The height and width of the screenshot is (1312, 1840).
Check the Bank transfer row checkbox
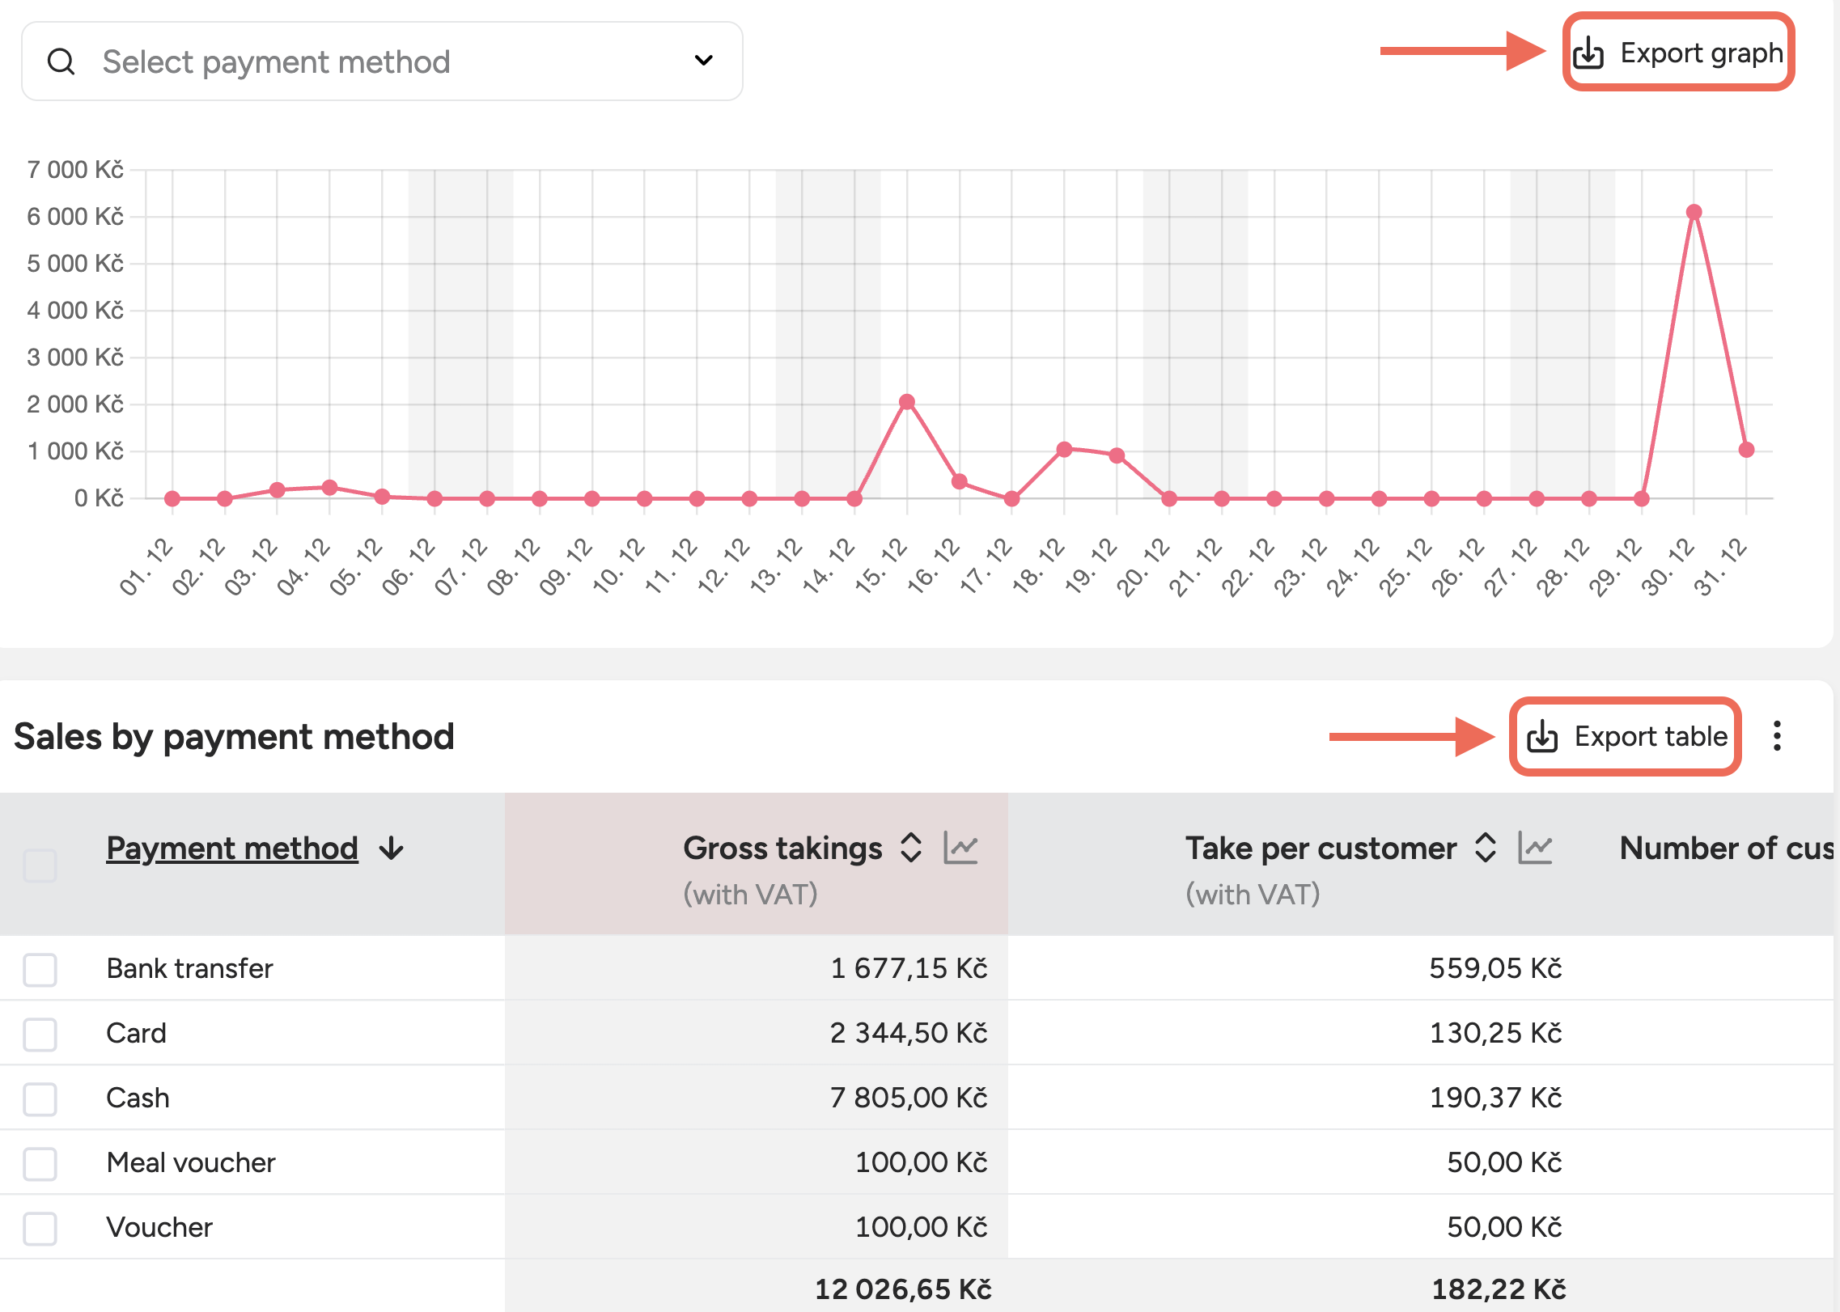pyautogui.click(x=40, y=969)
